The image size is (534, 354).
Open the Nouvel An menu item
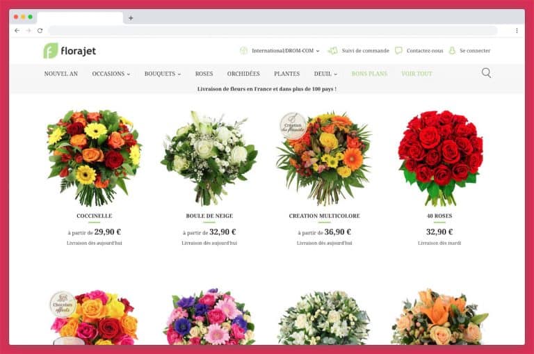(x=61, y=74)
